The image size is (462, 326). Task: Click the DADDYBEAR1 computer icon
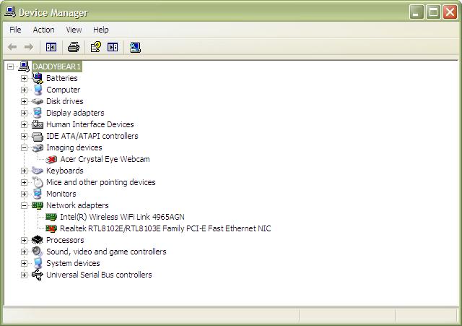tap(24, 67)
